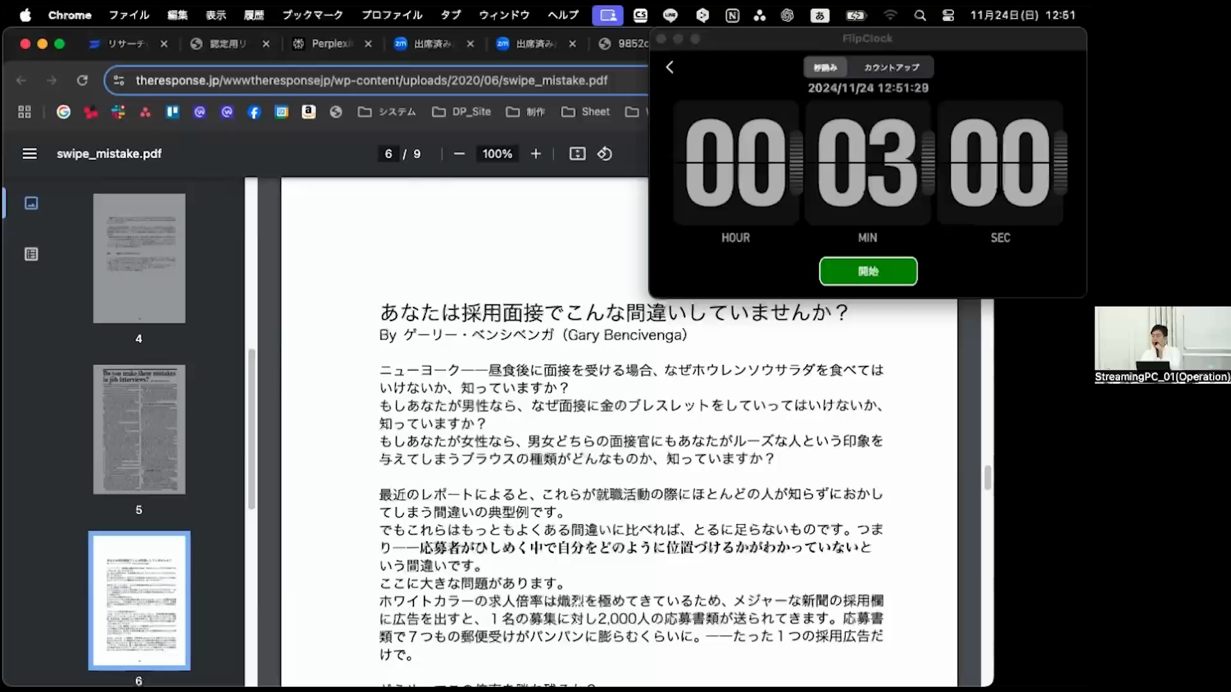Open the Sheet bookmark folder

[586, 112]
